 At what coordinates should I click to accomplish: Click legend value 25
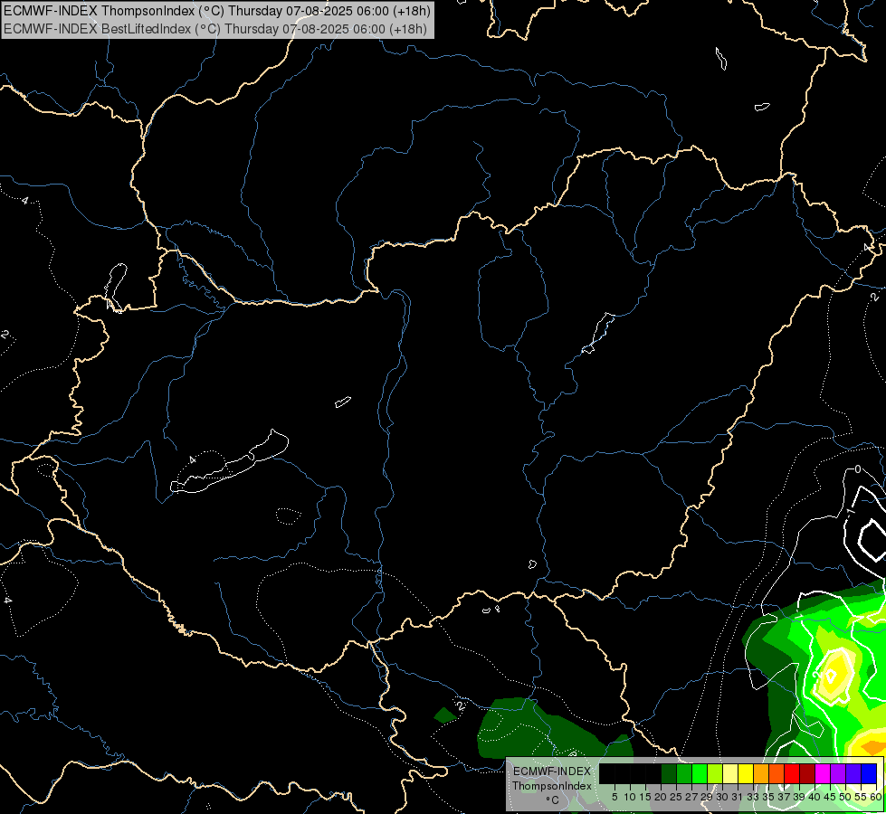[x=676, y=797]
